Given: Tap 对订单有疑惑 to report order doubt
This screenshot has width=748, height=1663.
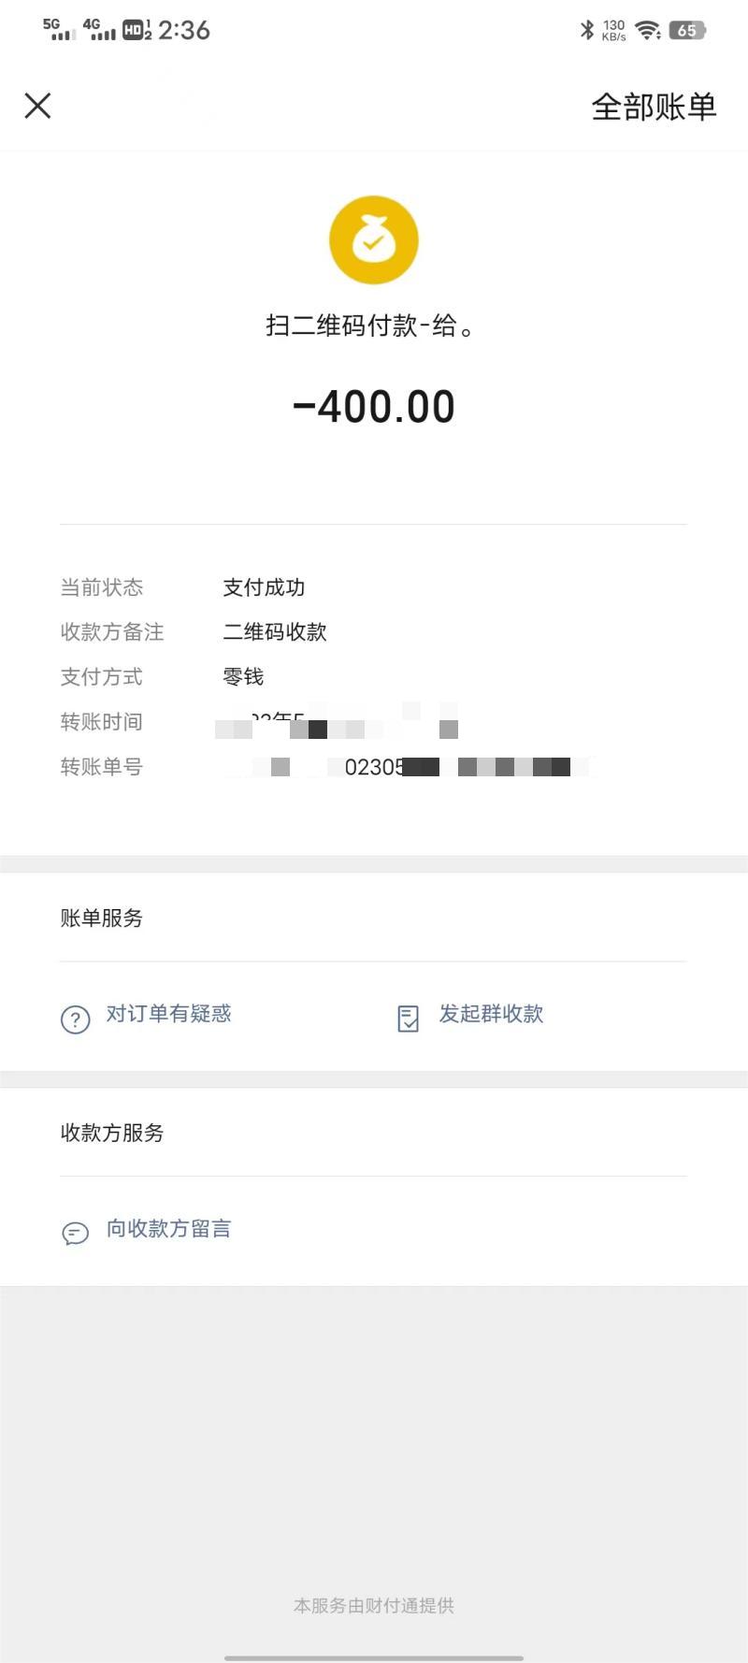Looking at the screenshot, I should tap(168, 1015).
